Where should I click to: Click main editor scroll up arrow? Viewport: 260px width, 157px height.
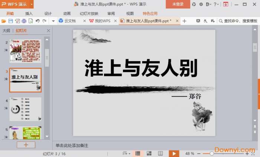pyautogui.click(x=255, y=30)
